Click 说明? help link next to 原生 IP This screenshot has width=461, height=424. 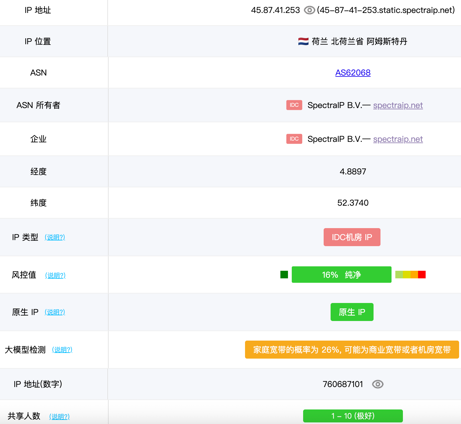point(55,312)
